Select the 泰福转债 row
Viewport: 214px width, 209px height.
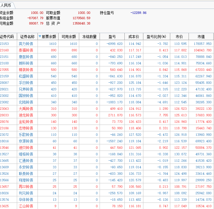pos(26,50)
